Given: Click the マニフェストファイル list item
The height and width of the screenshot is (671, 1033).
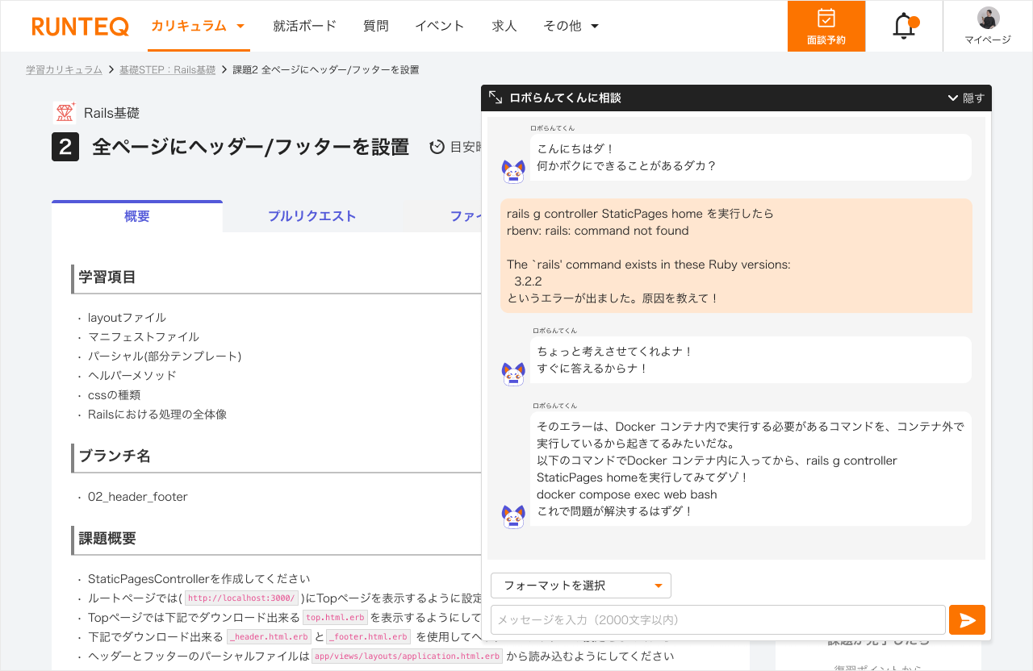Looking at the screenshot, I should (x=144, y=337).
